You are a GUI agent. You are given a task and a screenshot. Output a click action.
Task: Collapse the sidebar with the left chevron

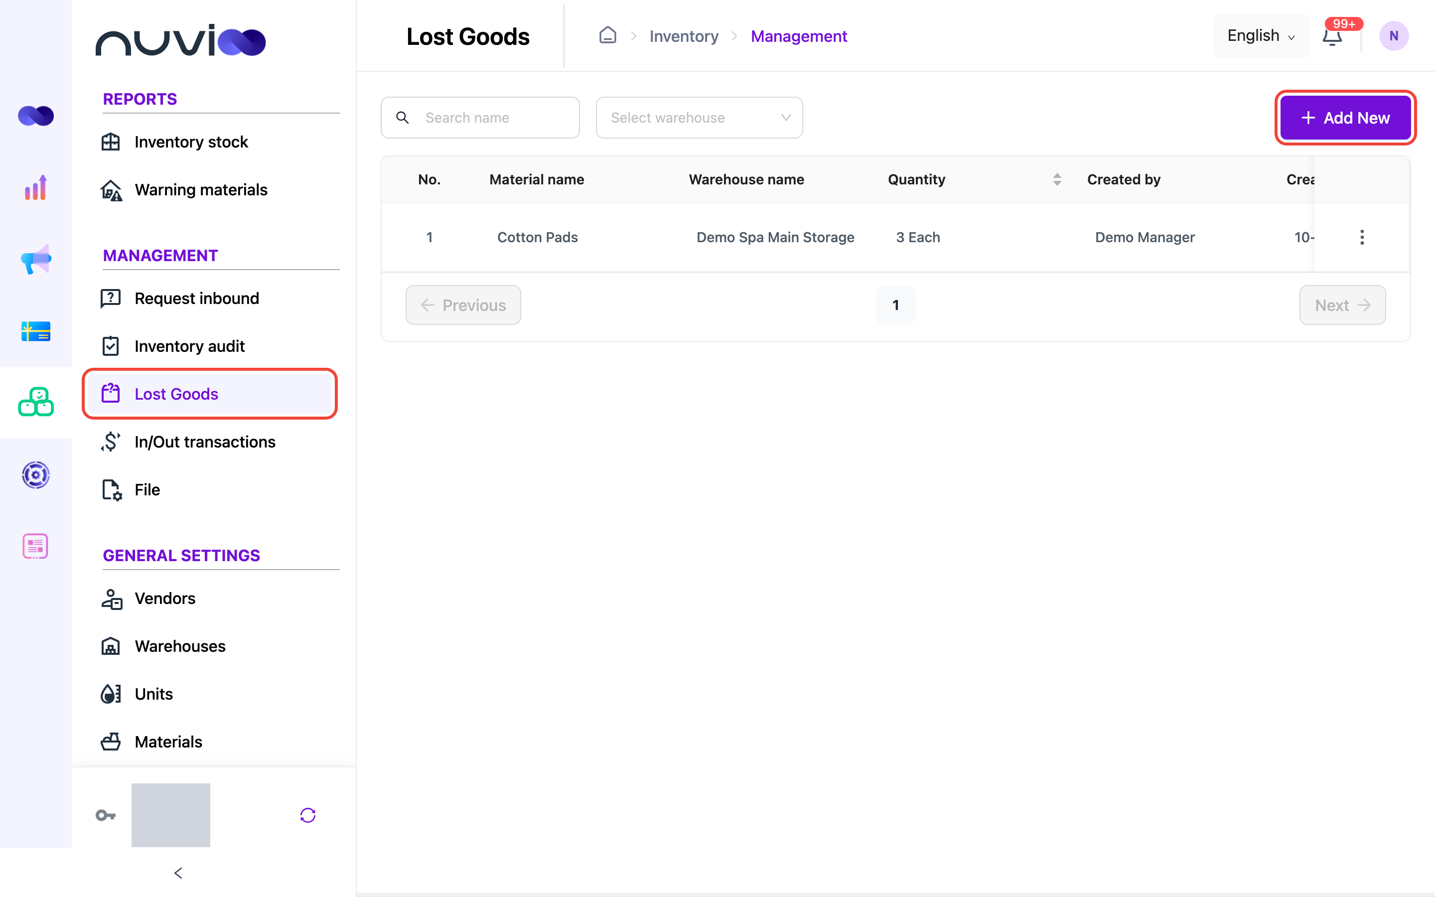(x=178, y=873)
